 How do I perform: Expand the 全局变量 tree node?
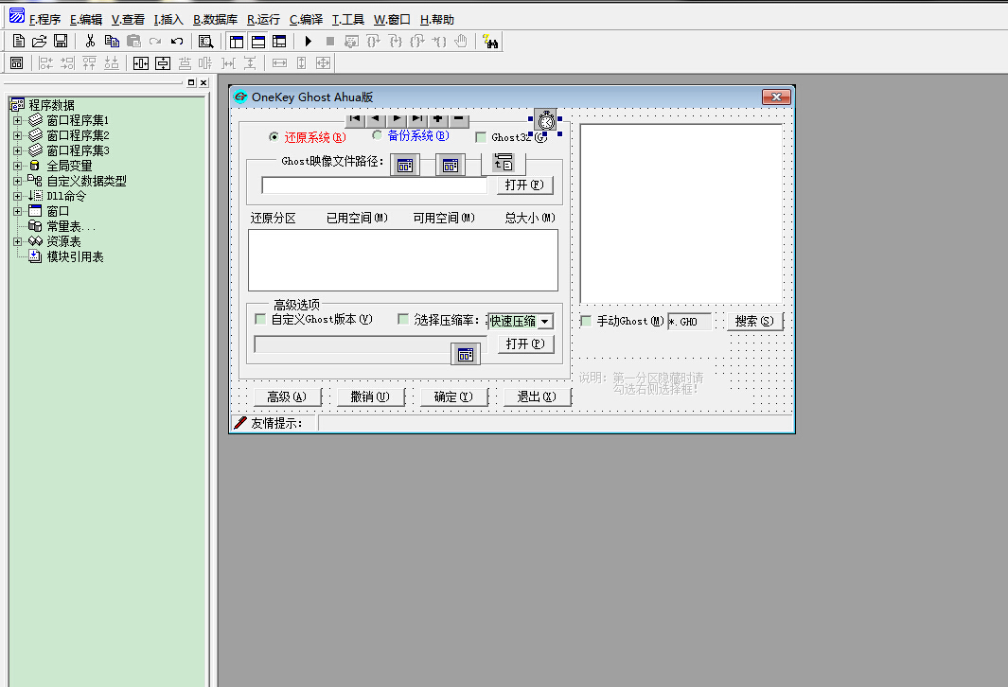pos(17,166)
